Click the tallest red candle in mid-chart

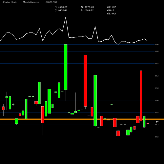pyautogui.click(x=85, y=81)
